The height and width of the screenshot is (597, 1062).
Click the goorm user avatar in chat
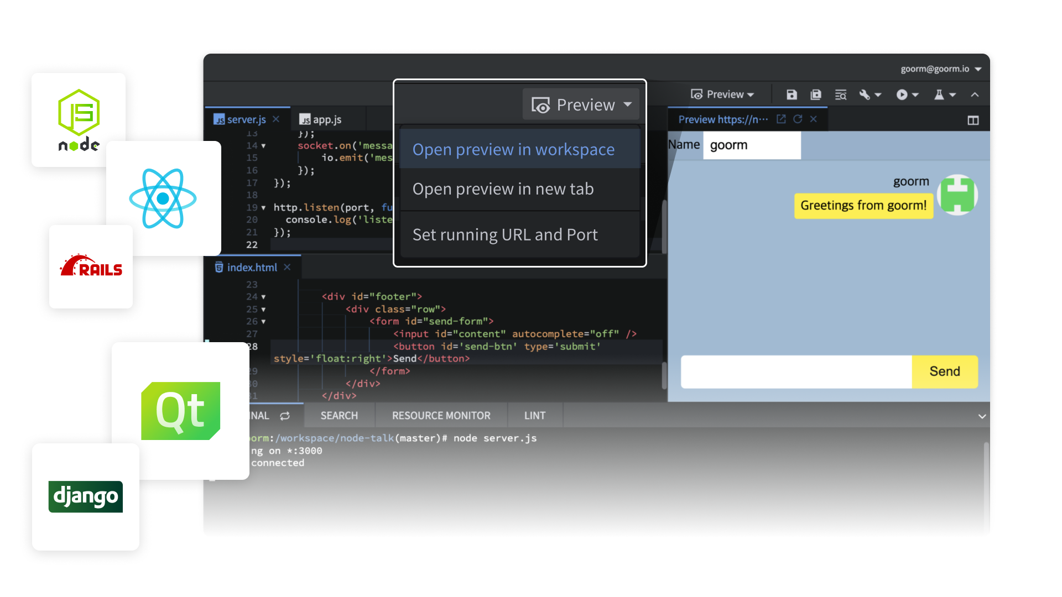click(958, 195)
